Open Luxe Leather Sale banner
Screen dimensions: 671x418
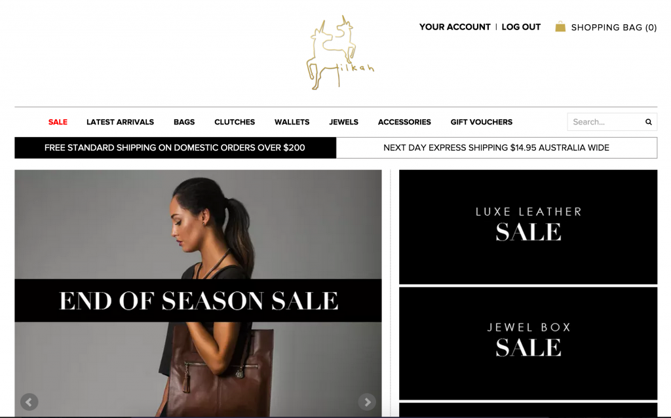(x=528, y=227)
